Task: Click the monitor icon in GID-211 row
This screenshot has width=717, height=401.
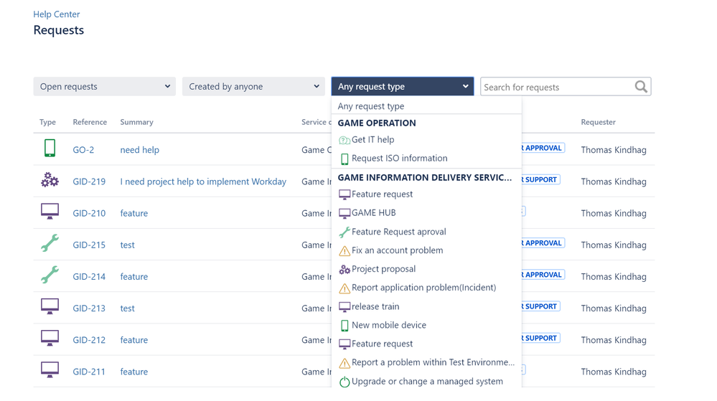Action: click(50, 369)
